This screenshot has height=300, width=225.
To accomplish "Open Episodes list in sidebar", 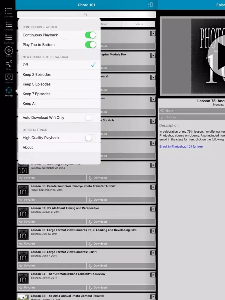I will tap(9, 12).
